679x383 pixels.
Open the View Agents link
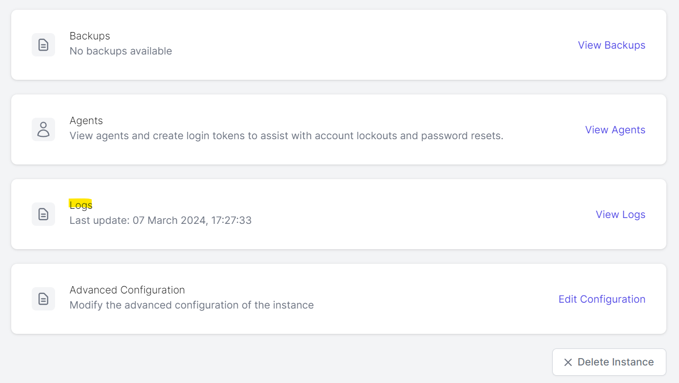tap(615, 130)
